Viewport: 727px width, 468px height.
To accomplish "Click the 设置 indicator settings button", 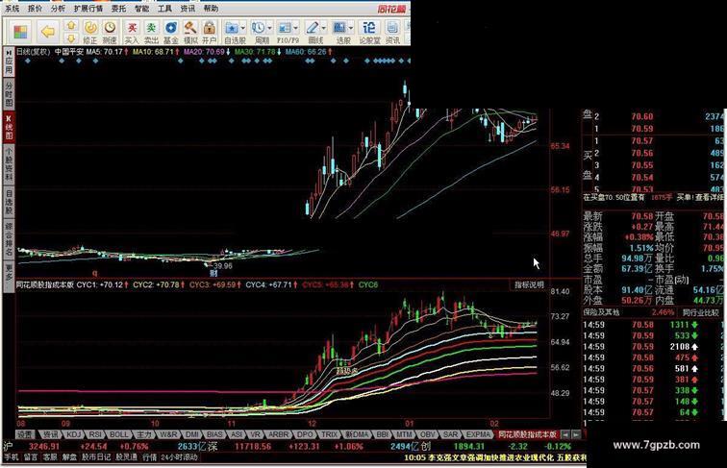I will click(x=26, y=434).
